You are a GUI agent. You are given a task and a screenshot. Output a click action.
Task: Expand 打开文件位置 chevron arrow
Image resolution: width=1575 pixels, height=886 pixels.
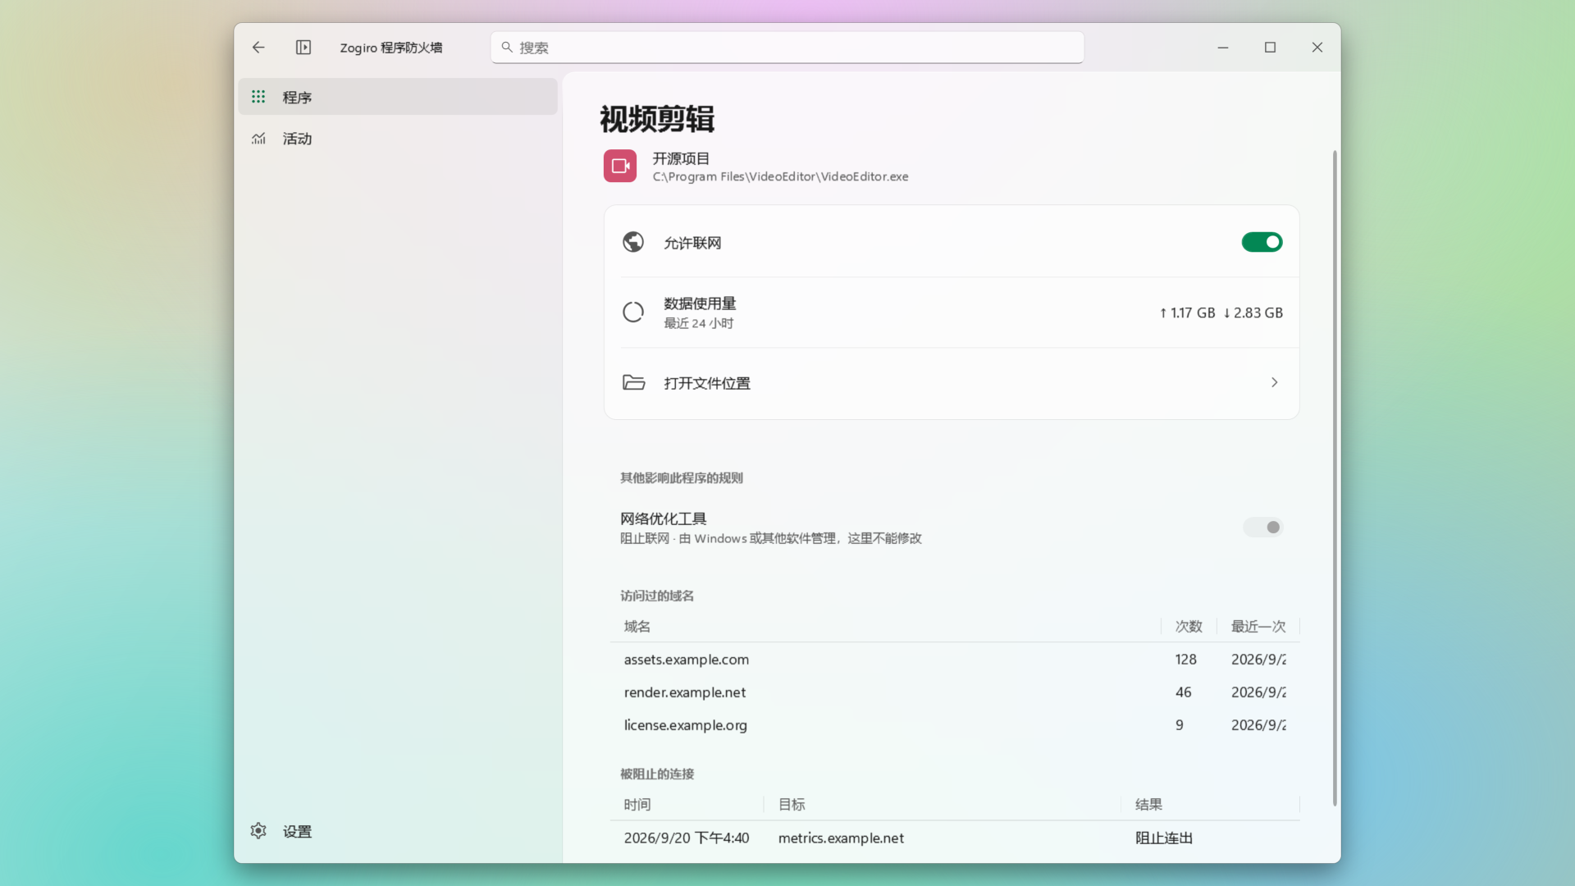pyautogui.click(x=1274, y=382)
